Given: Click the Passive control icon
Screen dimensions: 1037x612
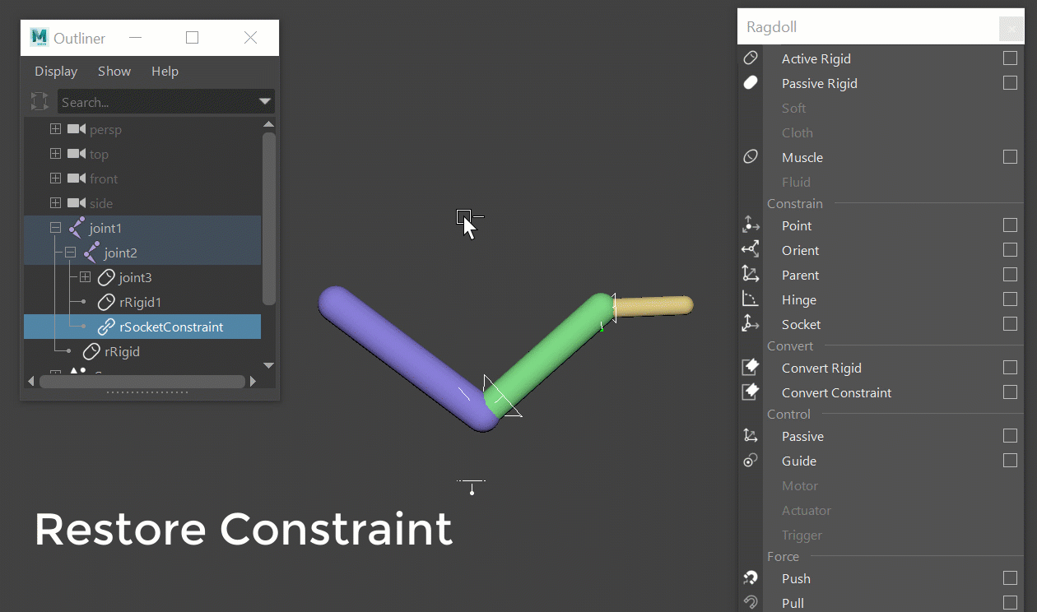Looking at the screenshot, I should (x=751, y=436).
